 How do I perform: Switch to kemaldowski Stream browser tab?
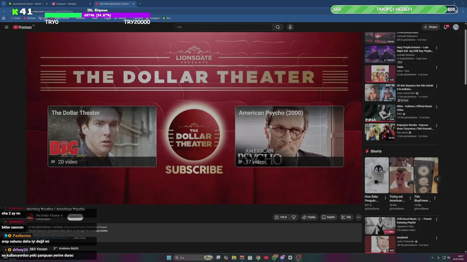pyautogui.click(x=27, y=4)
